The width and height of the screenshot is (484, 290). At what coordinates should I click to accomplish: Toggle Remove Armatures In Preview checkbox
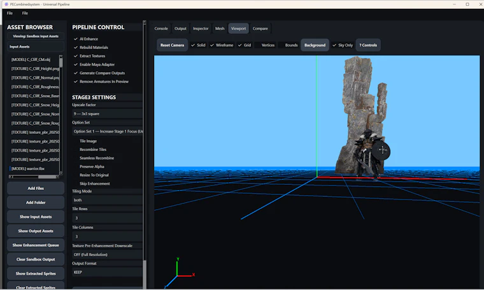tap(101, 82)
